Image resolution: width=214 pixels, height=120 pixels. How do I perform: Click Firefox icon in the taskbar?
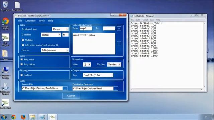point(23,117)
